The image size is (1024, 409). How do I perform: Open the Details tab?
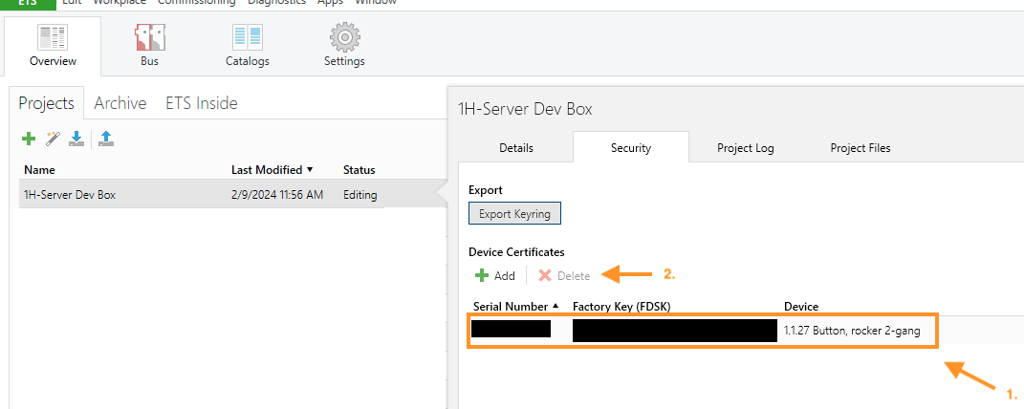click(x=516, y=147)
